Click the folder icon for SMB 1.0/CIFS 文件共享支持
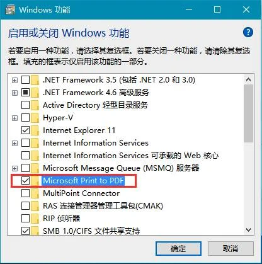The width and height of the screenshot is (262, 264). click(x=35, y=231)
